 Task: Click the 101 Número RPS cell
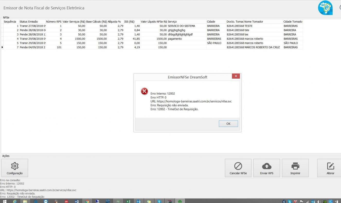pyautogui.click(x=54, y=47)
